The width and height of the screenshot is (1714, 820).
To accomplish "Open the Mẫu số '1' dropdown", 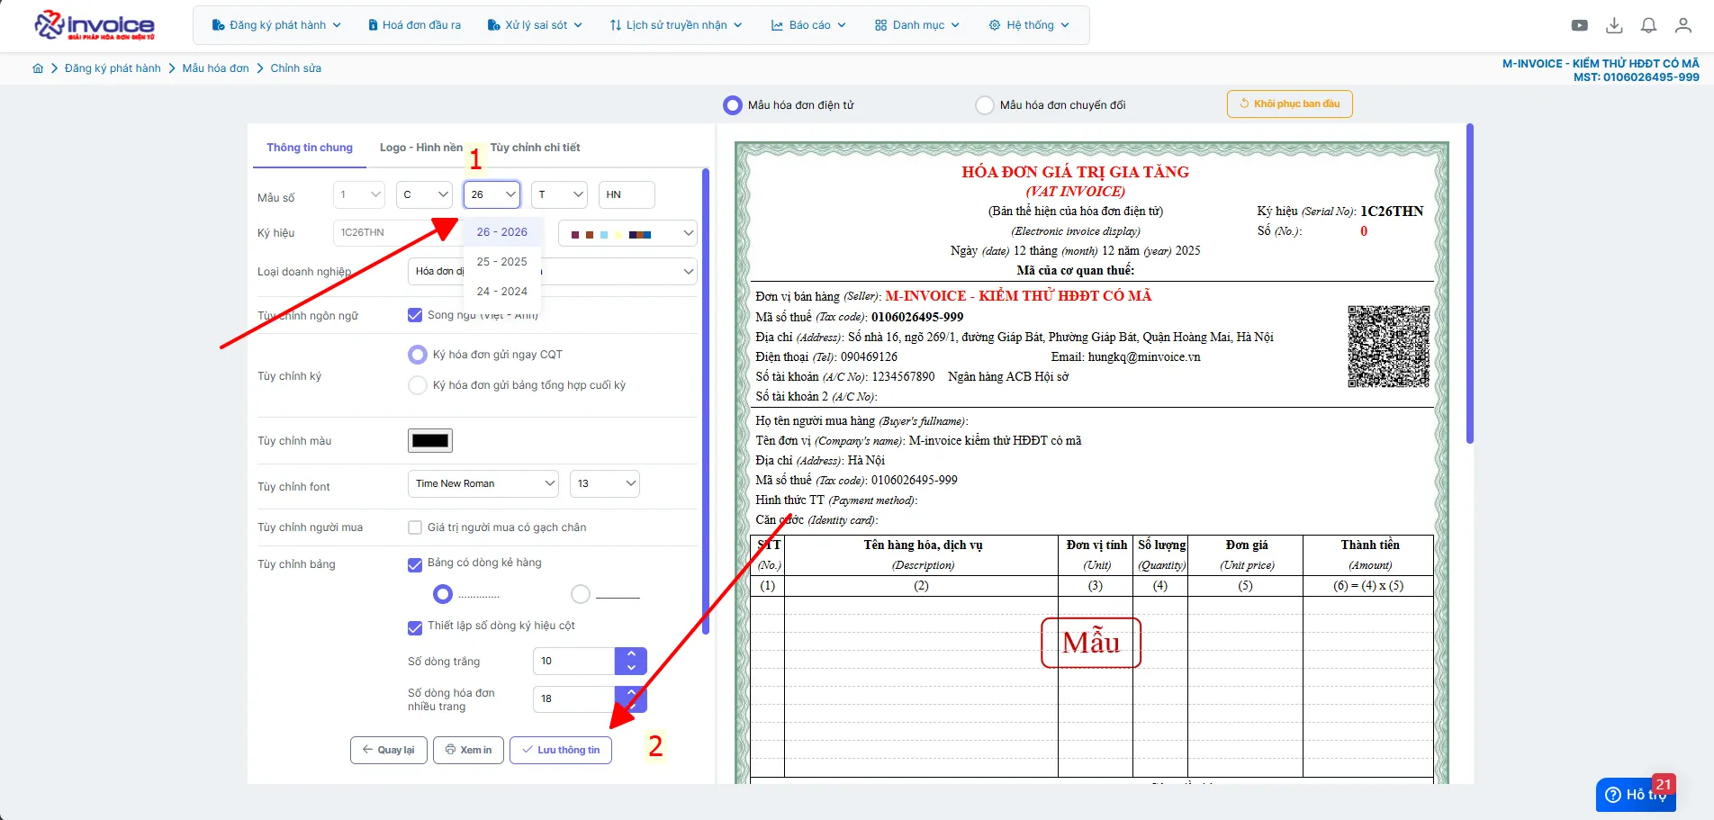I will tap(359, 194).
